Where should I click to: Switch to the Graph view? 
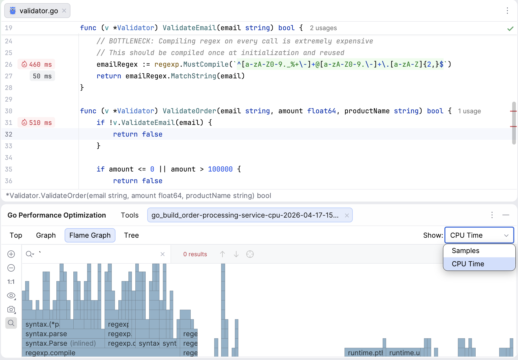point(46,235)
